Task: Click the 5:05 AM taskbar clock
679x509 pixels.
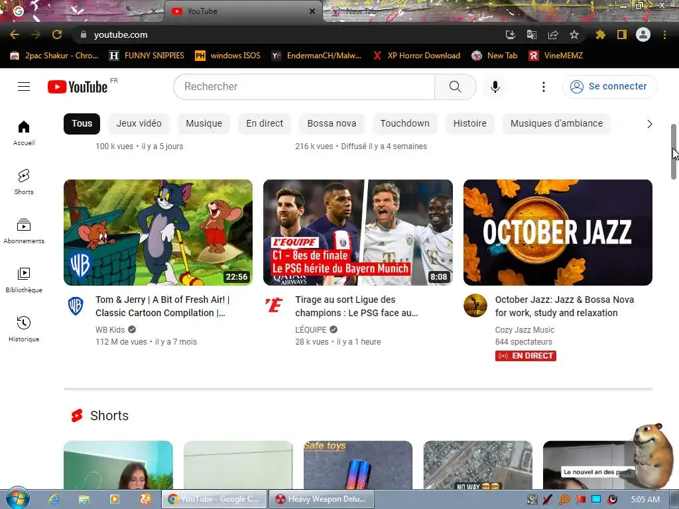Action: 645,500
